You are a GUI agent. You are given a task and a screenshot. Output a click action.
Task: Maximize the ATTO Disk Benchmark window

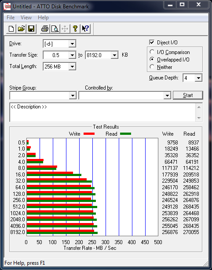182,5
